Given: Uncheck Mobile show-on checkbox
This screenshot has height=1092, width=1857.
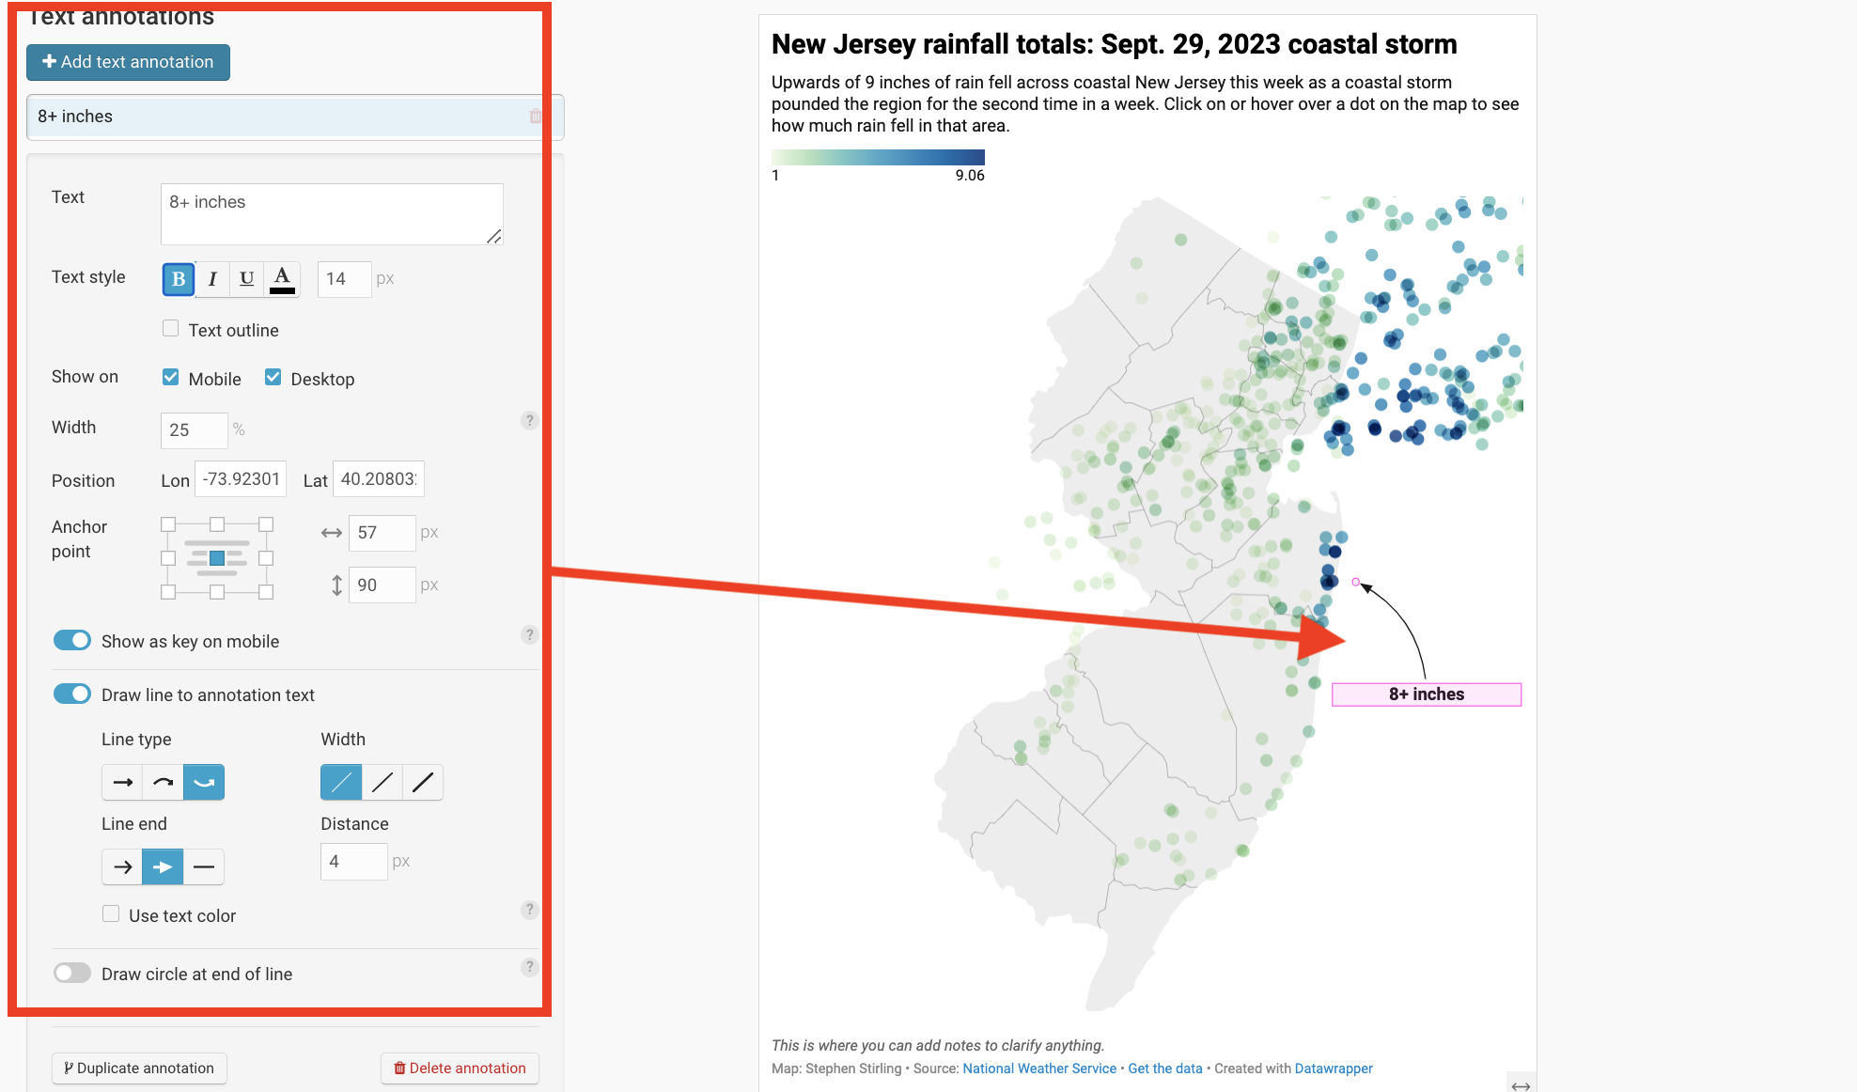Looking at the screenshot, I should click(170, 377).
